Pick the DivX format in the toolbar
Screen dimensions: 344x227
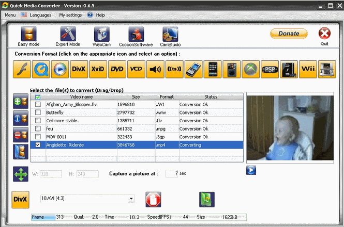79,69
